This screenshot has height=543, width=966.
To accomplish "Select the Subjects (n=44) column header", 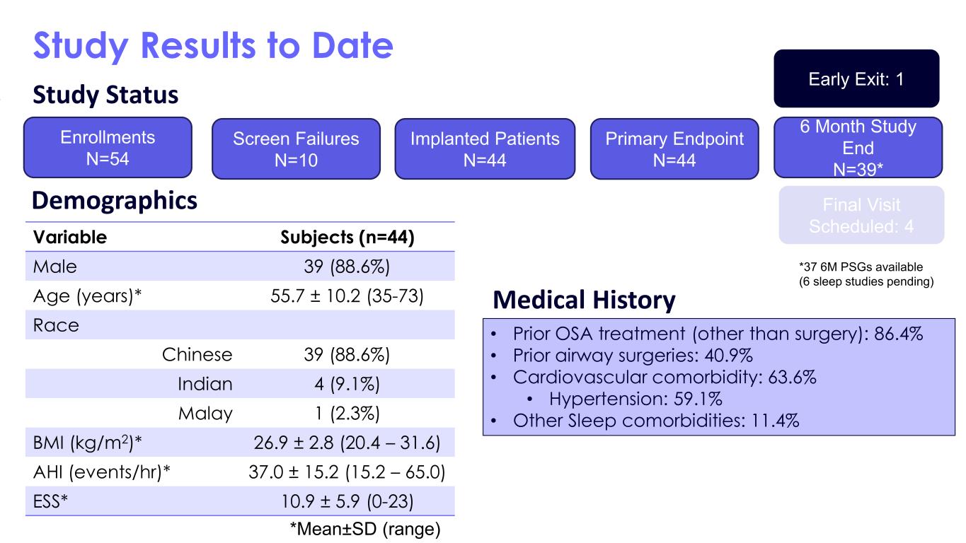I will tap(347, 238).
